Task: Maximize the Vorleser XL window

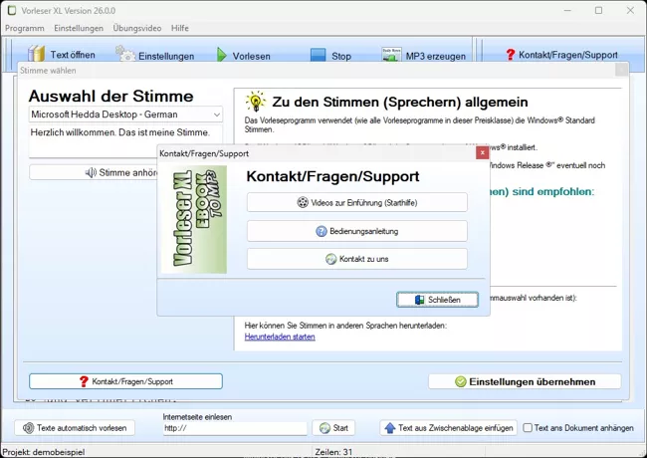Action: click(x=598, y=10)
